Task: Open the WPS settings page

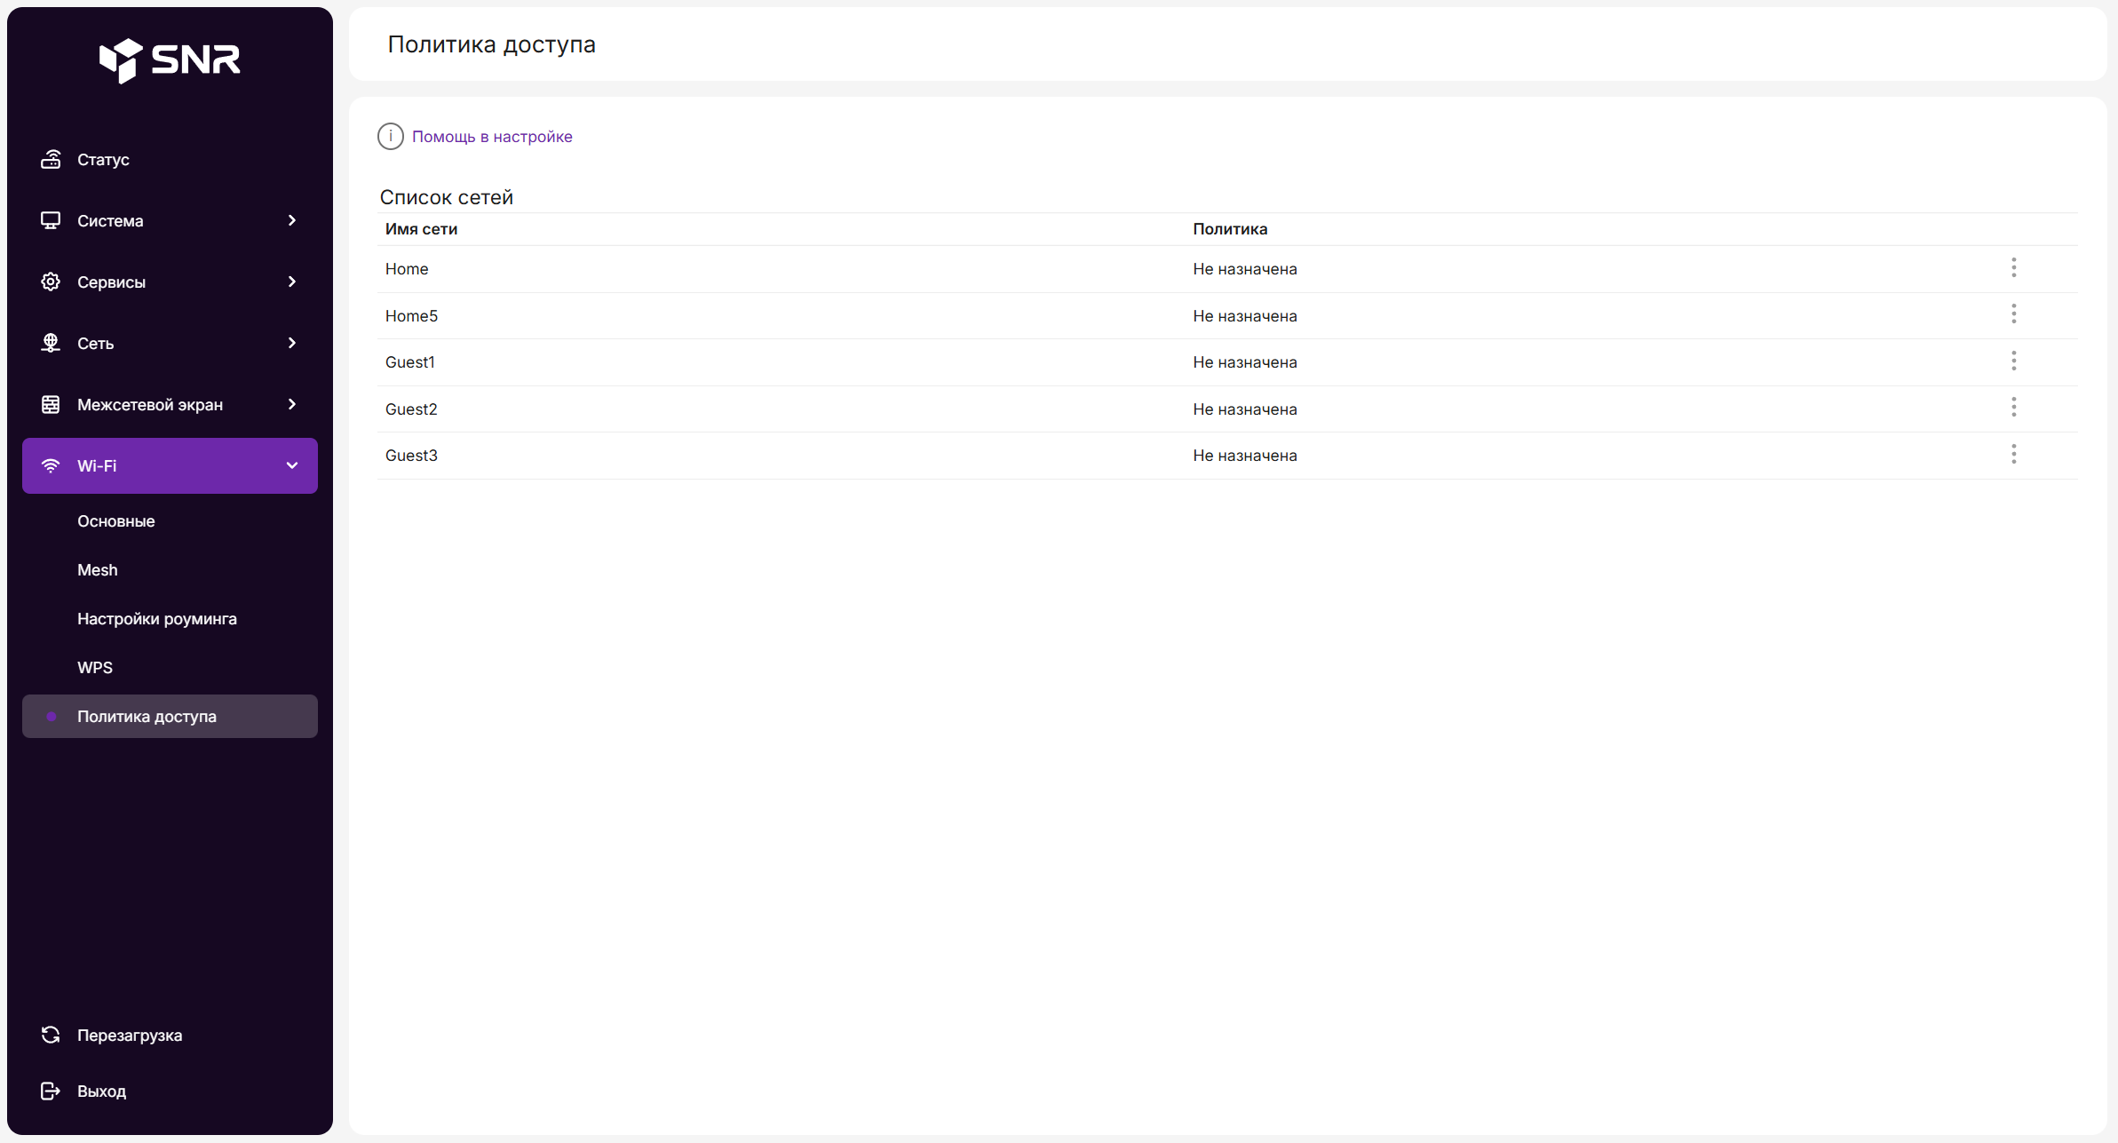Action: [95, 668]
